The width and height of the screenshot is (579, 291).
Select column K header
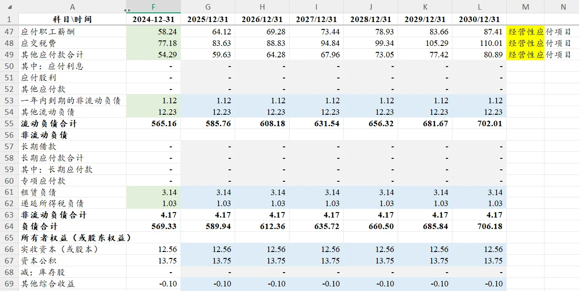click(425, 7)
